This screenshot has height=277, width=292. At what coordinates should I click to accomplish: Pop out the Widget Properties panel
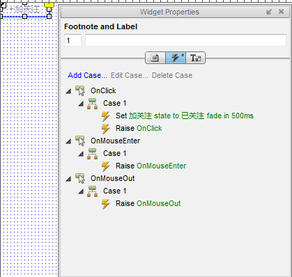coord(269,12)
